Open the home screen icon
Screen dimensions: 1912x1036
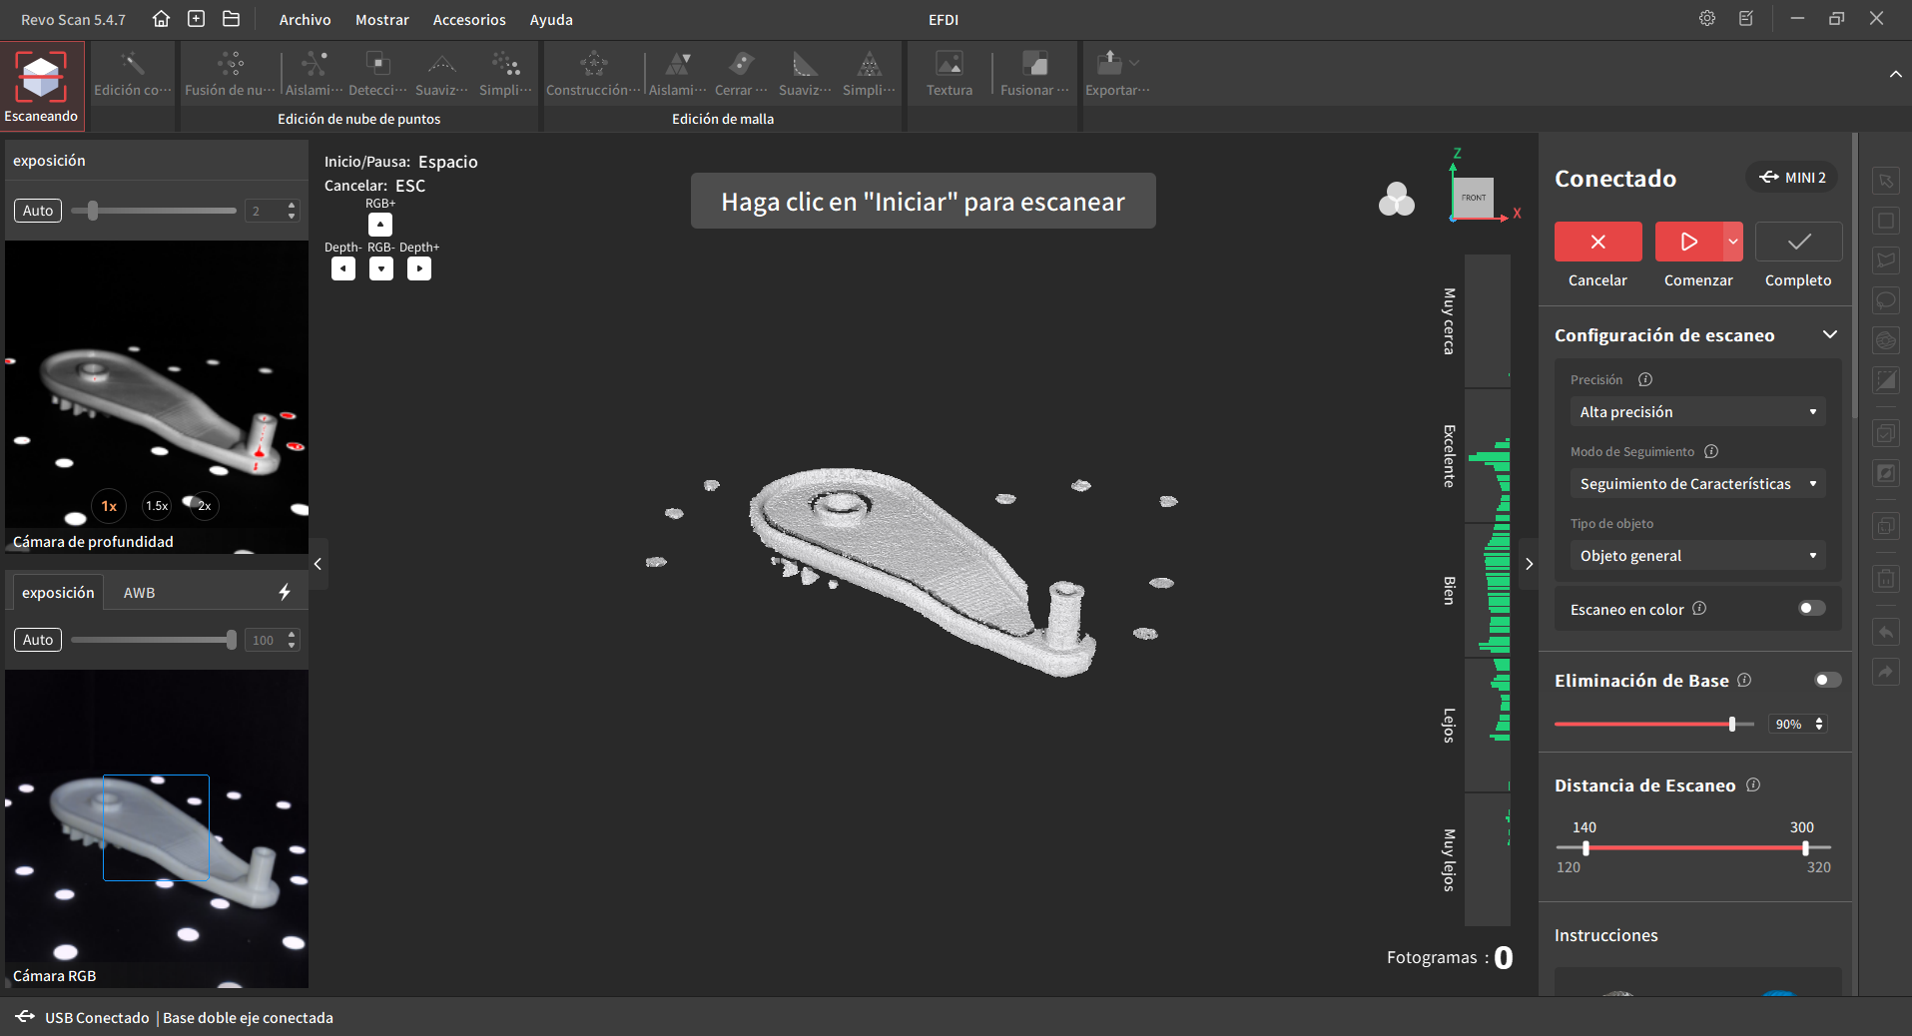coord(161,19)
